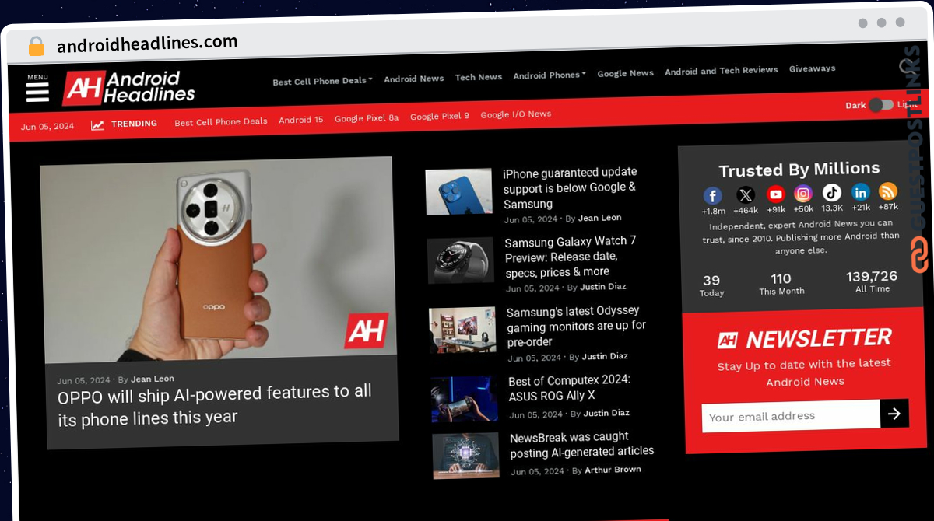Click the trending chart icon
Viewport: 934px width, 521px height.
click(97, 125)
